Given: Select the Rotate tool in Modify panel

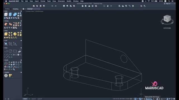Looking at the screenshot, I should [18, 64].
